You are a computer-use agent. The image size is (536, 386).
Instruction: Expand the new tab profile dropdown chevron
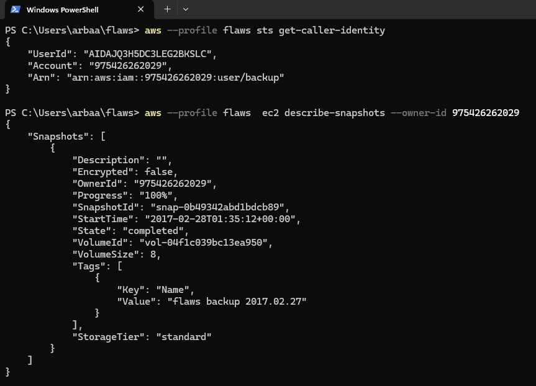186,9
